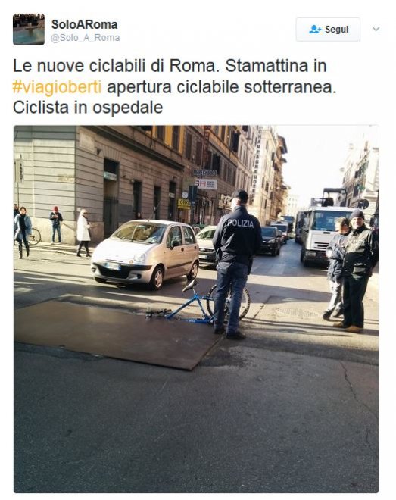
Task: Click the pedestrian wearing a red hat
Action: [x=56, y=224]
